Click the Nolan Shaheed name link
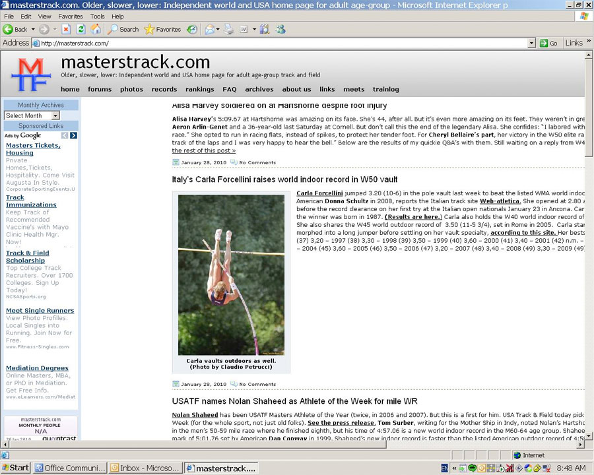This screenshot has width=594, height=475. (195, 415)
